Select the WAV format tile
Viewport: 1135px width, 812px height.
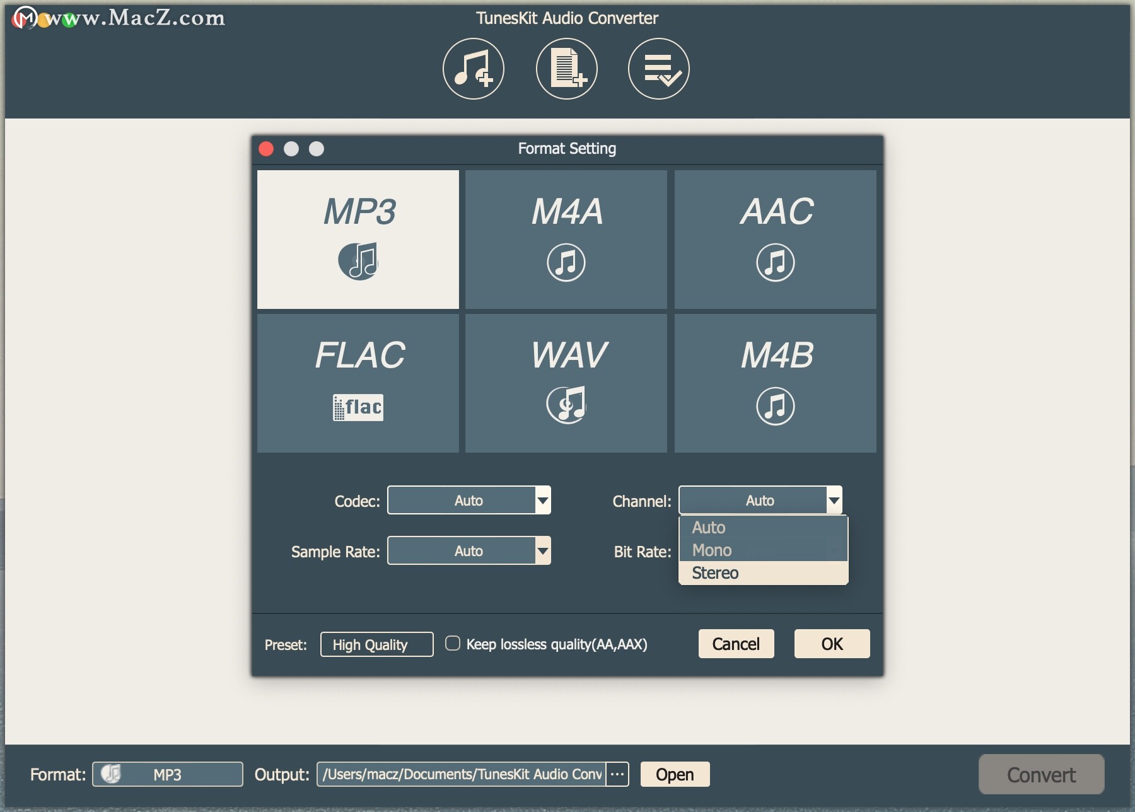[x=566, y=383]
